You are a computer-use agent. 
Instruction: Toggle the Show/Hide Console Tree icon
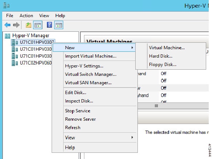coord(38,25)
